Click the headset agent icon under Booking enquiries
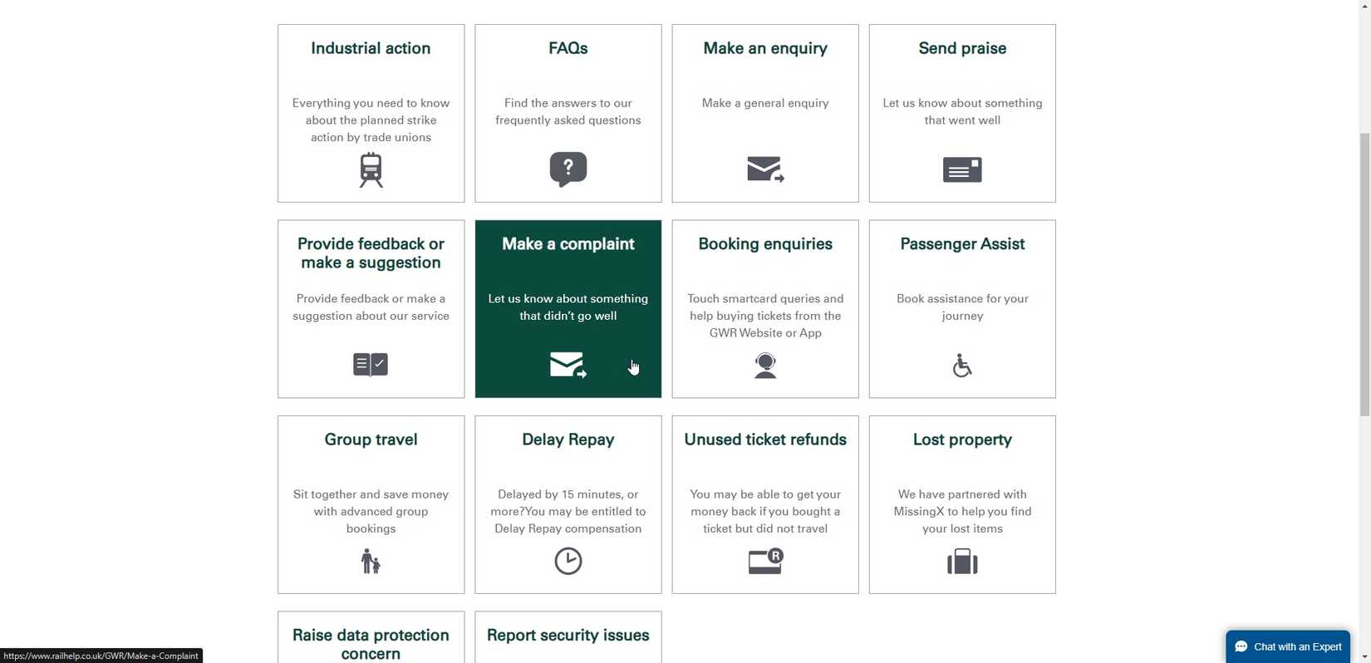 pos(765,366)
